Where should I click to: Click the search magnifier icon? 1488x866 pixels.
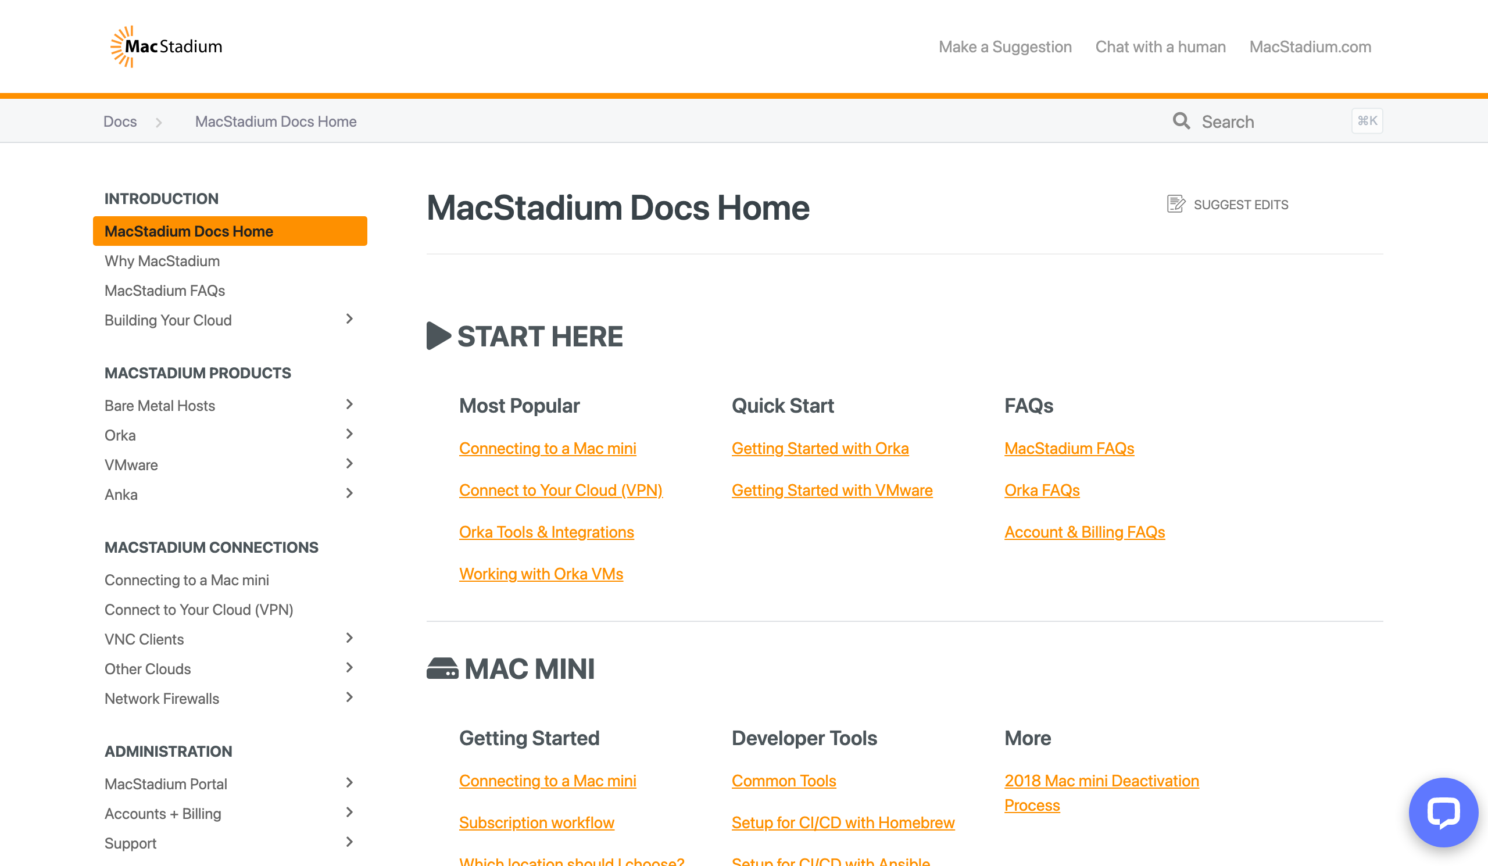pos(1181,121)
